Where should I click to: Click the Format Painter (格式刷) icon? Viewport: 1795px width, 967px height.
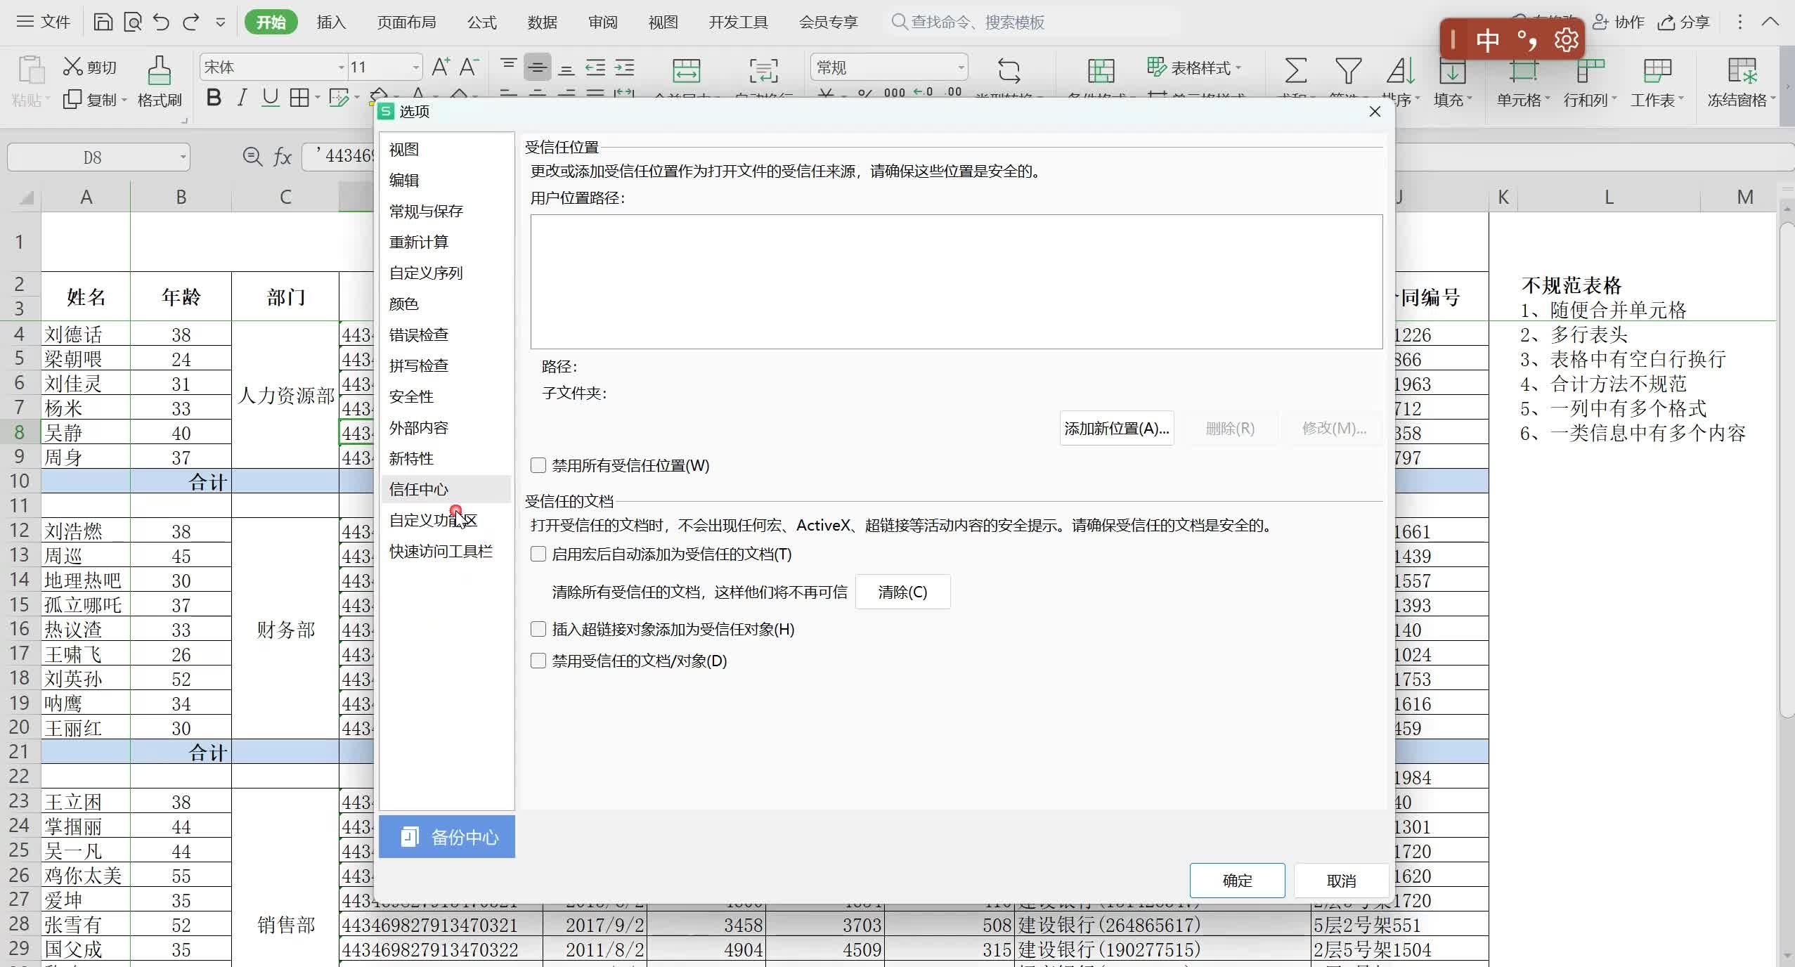point(159,71)
